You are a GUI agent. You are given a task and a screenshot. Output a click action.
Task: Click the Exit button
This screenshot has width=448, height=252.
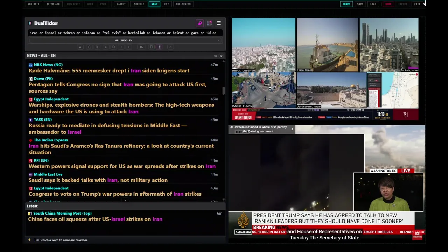[x=417, y=4]
